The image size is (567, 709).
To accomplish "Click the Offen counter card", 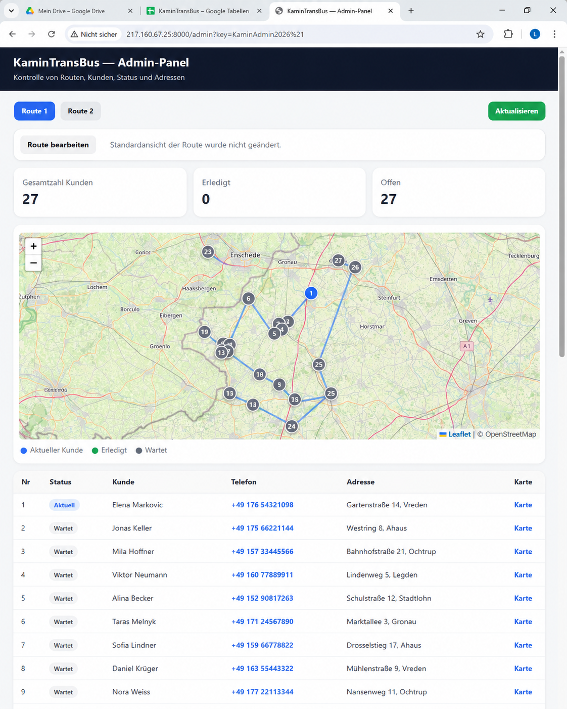I will coord(459,192).
